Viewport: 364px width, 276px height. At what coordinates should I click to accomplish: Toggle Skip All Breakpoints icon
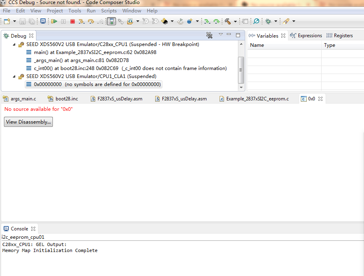coord(256,21)
